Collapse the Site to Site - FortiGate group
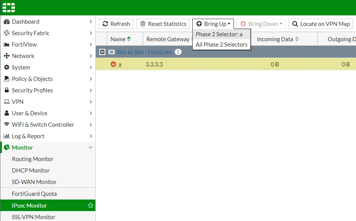The width and height of the screenshot is (356, 221). (x=102, y=52)
